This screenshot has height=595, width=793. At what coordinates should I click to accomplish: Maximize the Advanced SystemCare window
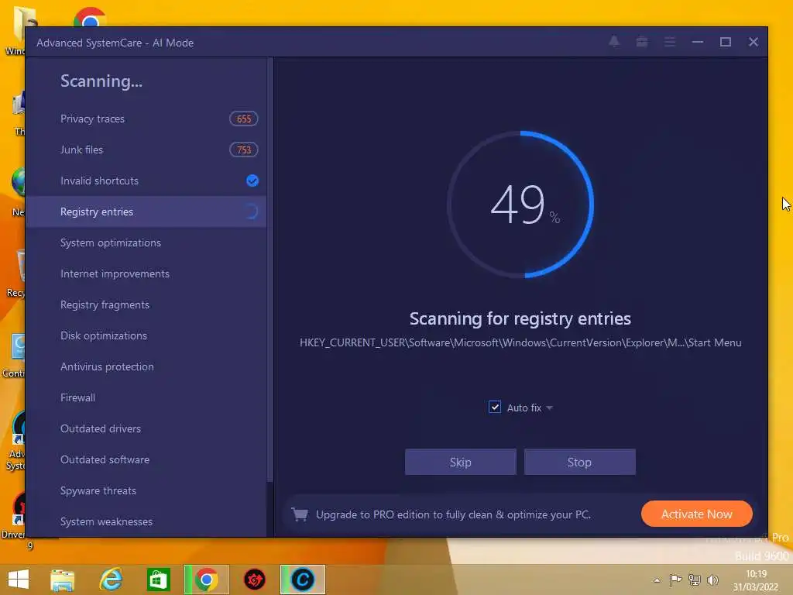[725, 42]
